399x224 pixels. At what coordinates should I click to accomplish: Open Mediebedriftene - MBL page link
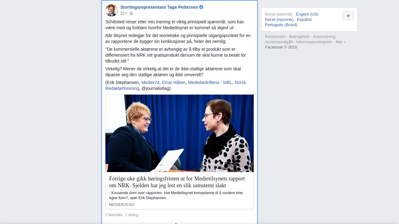(210, 82)
